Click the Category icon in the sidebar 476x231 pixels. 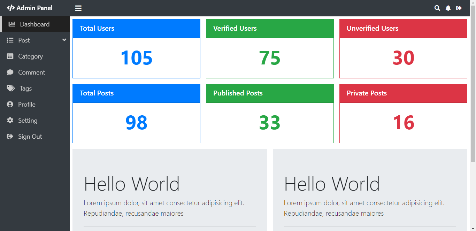click(x=10, y=56)
